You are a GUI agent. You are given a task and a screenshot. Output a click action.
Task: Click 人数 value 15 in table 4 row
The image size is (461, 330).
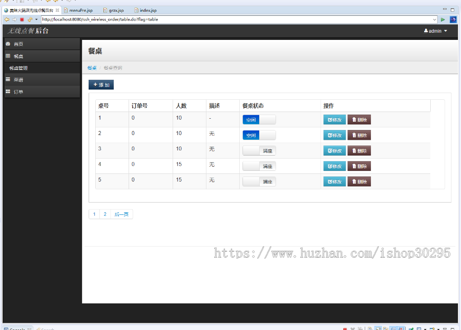coord(179,164)
